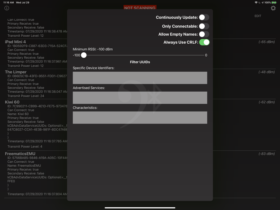
Task: Open the info icon at top left
Action: pyautogui.click(x=7, y=8)
